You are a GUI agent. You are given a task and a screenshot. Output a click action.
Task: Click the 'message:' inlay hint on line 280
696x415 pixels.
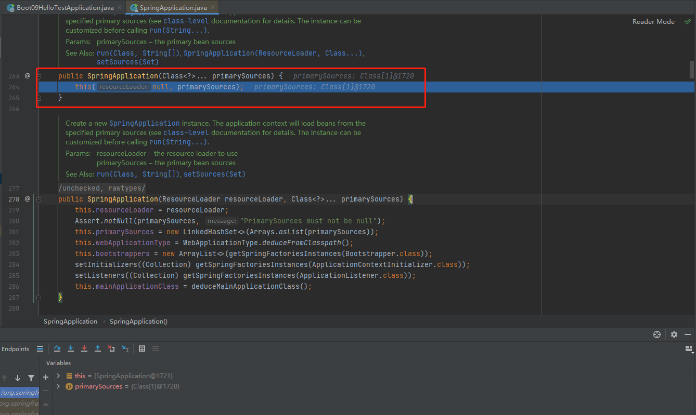point(222,221)
